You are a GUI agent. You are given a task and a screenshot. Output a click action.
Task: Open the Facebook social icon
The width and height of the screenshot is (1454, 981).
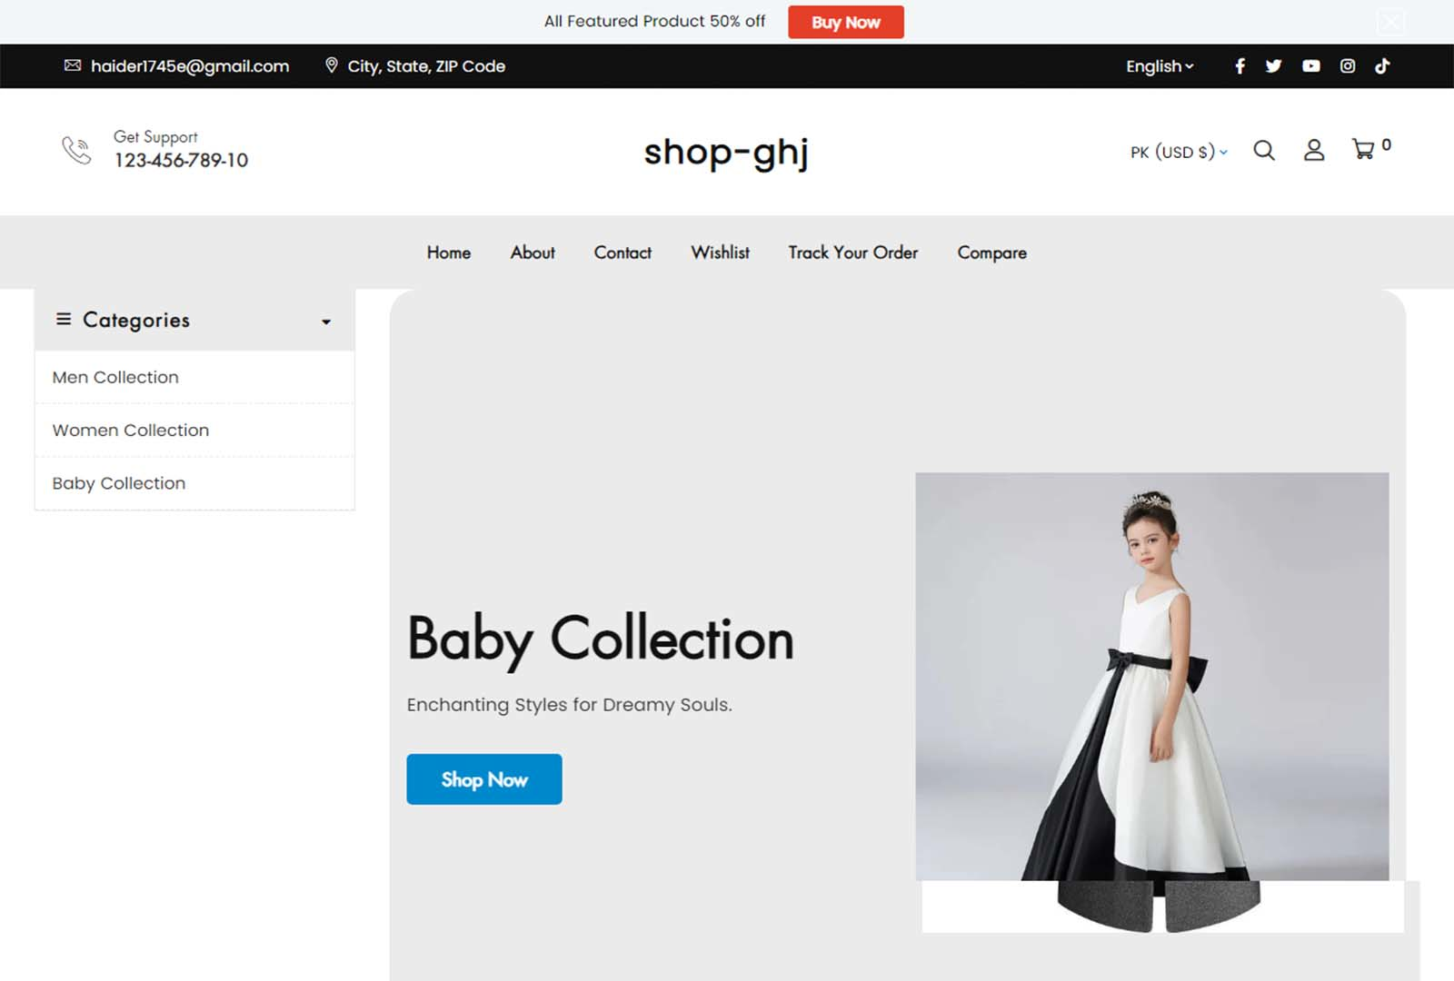[x=1240, y=66]
